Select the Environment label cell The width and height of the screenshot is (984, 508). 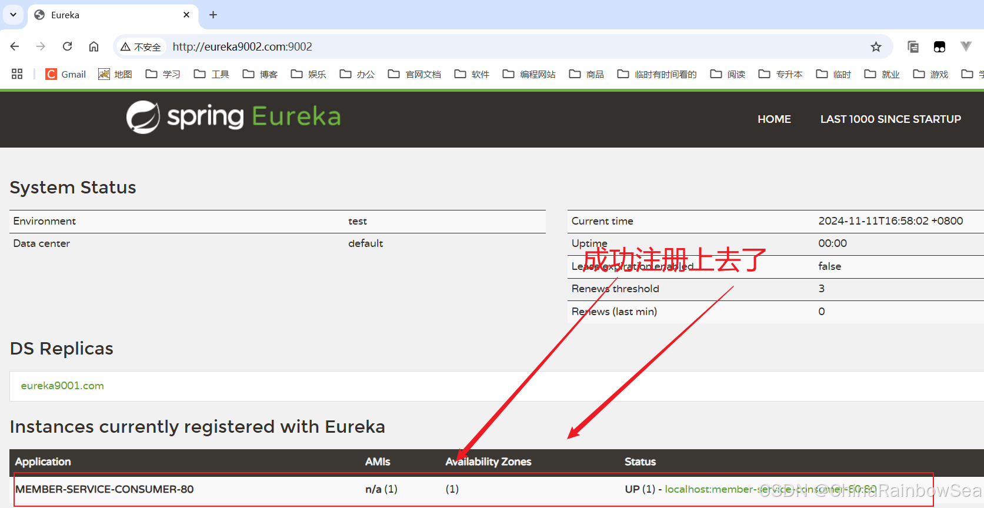coord(45,221)
